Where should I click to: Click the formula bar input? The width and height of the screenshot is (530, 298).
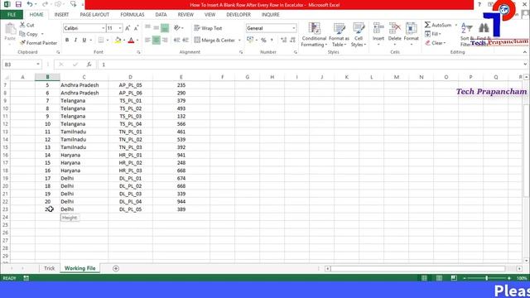coord(311,65)
